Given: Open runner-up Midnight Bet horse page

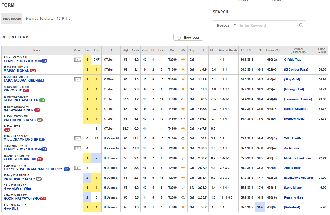Looking at the screenshot, I should [x=294, y=89].
